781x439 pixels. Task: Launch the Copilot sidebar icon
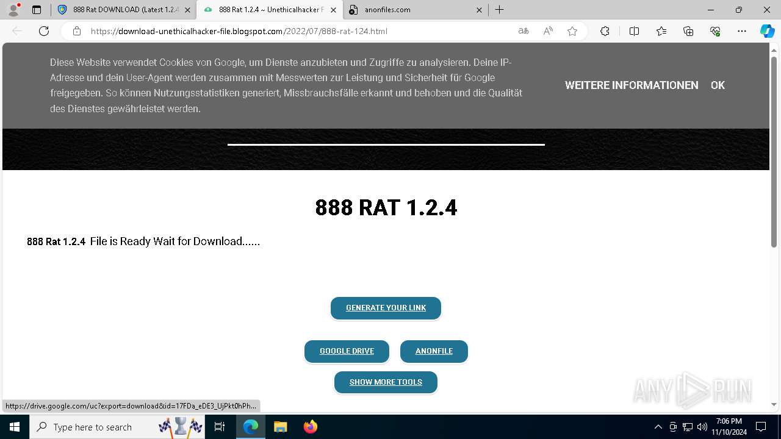[x=767, y=31]
